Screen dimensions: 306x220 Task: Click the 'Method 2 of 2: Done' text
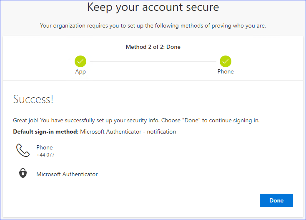(153, 47)
